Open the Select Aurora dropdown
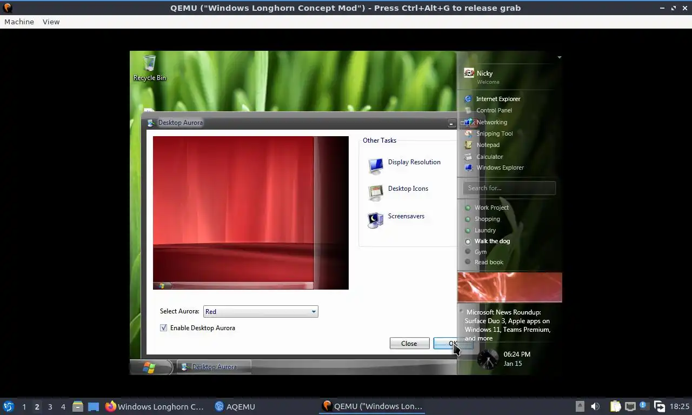 [x=261, y=311]
